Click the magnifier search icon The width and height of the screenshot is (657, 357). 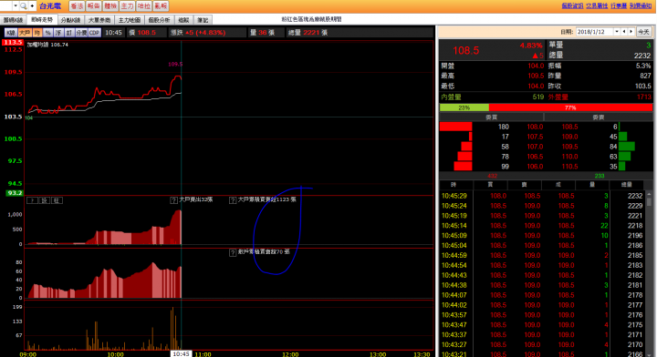pos(24,5)
